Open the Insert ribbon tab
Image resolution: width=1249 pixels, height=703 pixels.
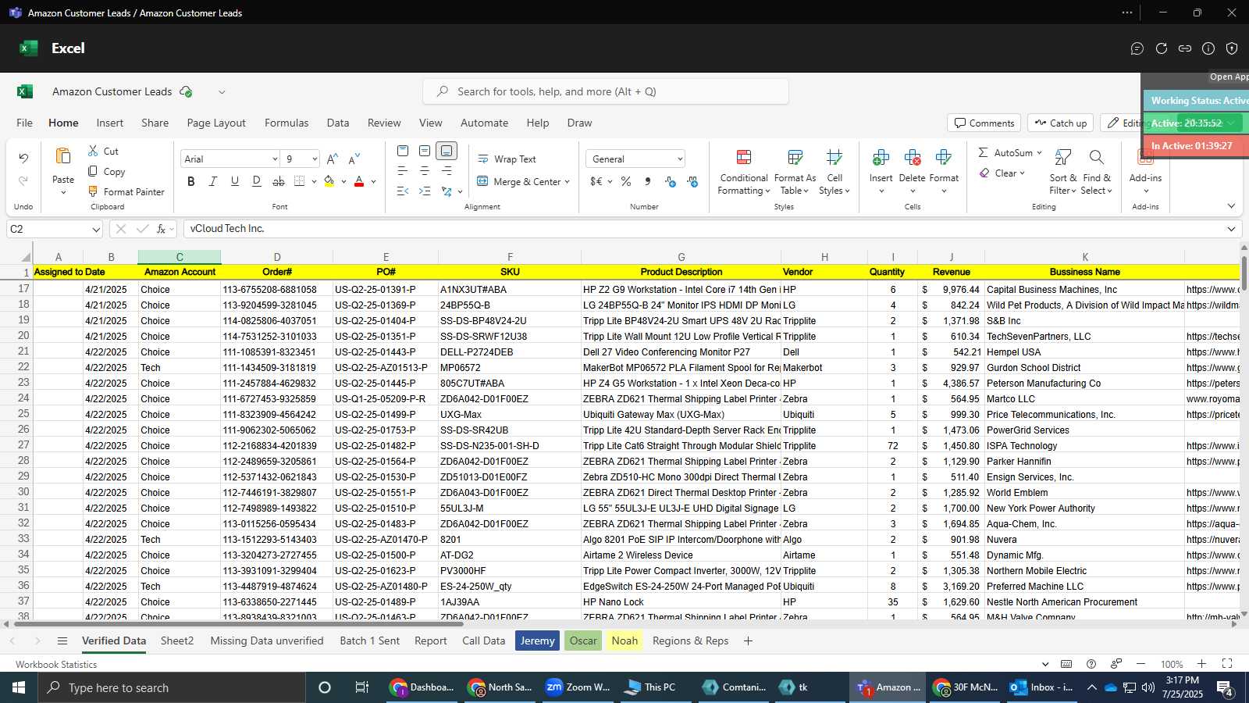click(x=110, y=123)
